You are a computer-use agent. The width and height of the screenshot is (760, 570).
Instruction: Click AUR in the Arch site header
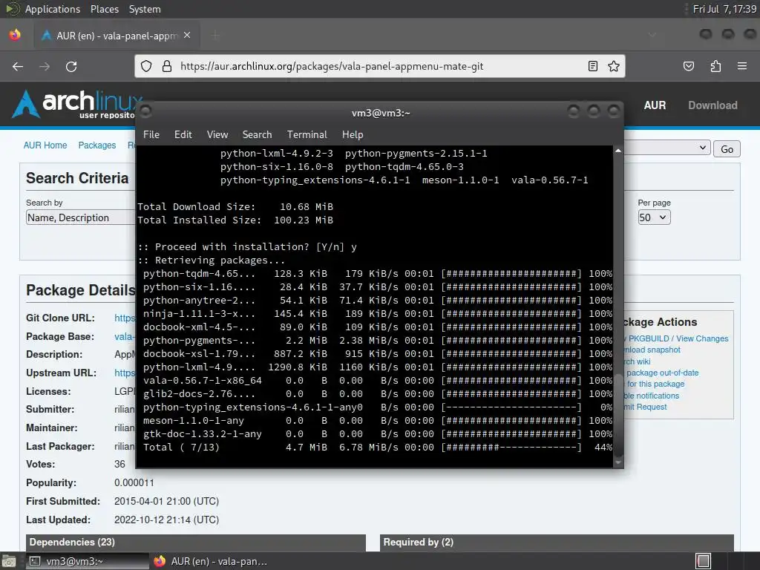pyautogui.click(x=655, y=105)
